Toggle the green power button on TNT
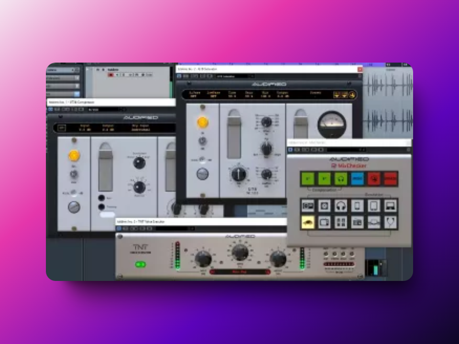The height and width of the screenshot is (344, 459). (x=141, y=265)
